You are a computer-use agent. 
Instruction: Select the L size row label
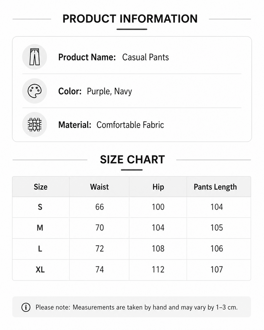click(40, 249)
